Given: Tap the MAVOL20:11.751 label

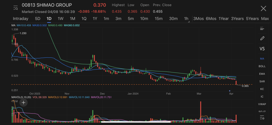Looking at the screenshot, I should point(101,97).
